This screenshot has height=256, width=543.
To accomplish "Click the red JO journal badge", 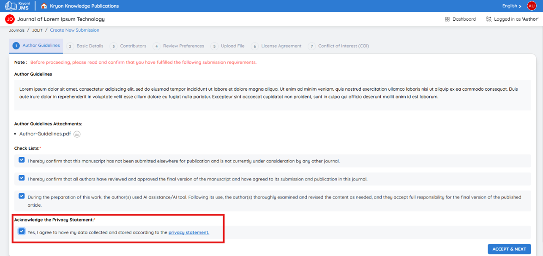I will pyautogui.click(x=10, y=19).
